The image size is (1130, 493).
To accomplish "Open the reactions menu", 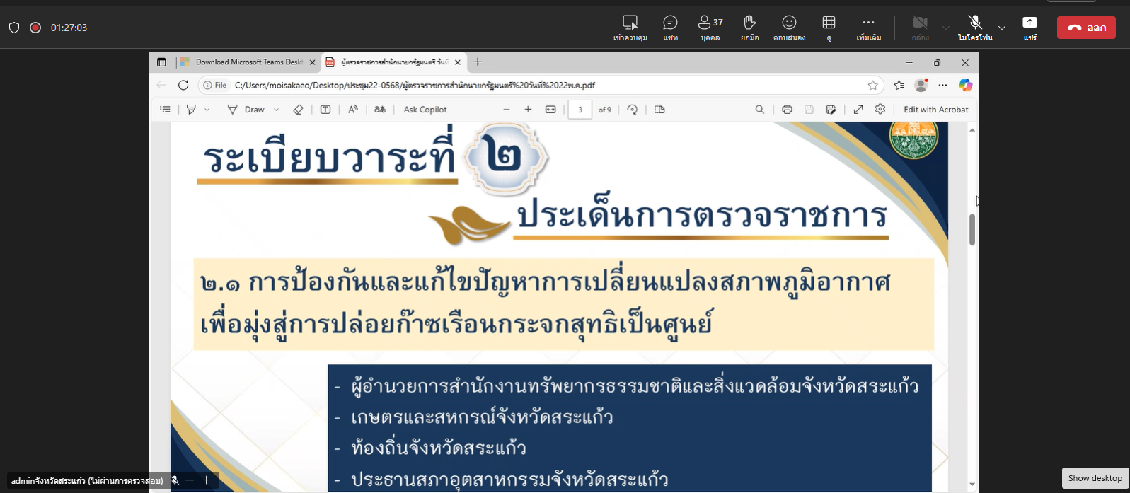I will click(789, 27).
